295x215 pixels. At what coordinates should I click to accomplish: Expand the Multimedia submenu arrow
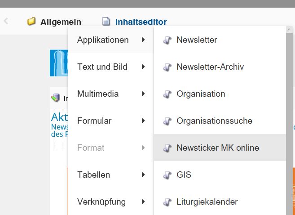[x=143, y=94]
